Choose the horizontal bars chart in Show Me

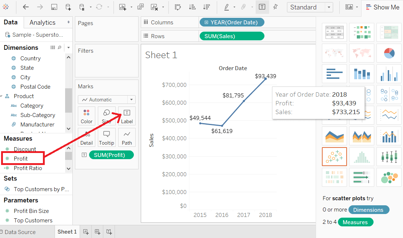(x=334, y=74)
